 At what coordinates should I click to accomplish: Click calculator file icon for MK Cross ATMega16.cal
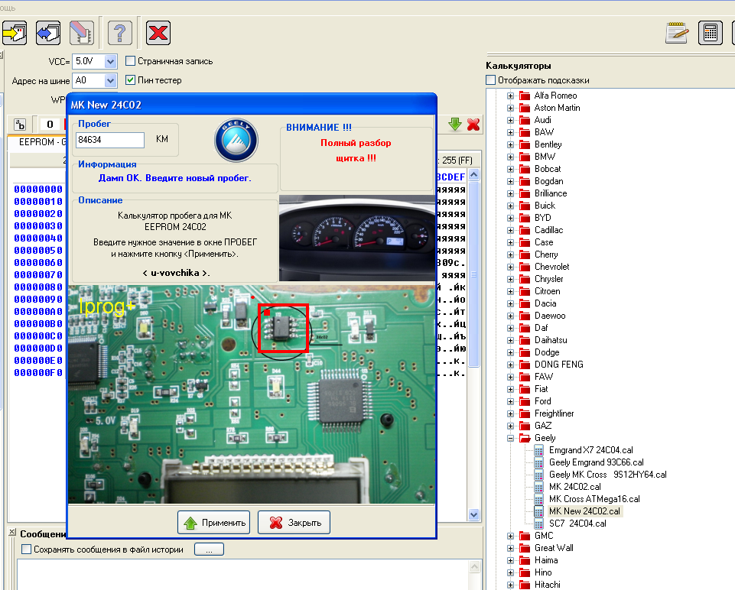click(x=539, y=499)
